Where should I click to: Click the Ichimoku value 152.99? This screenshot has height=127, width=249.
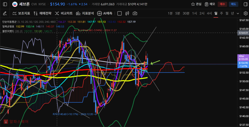[x=20, y=26]
